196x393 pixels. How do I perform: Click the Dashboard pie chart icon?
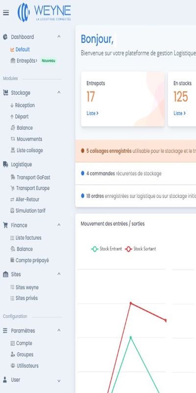5,37
